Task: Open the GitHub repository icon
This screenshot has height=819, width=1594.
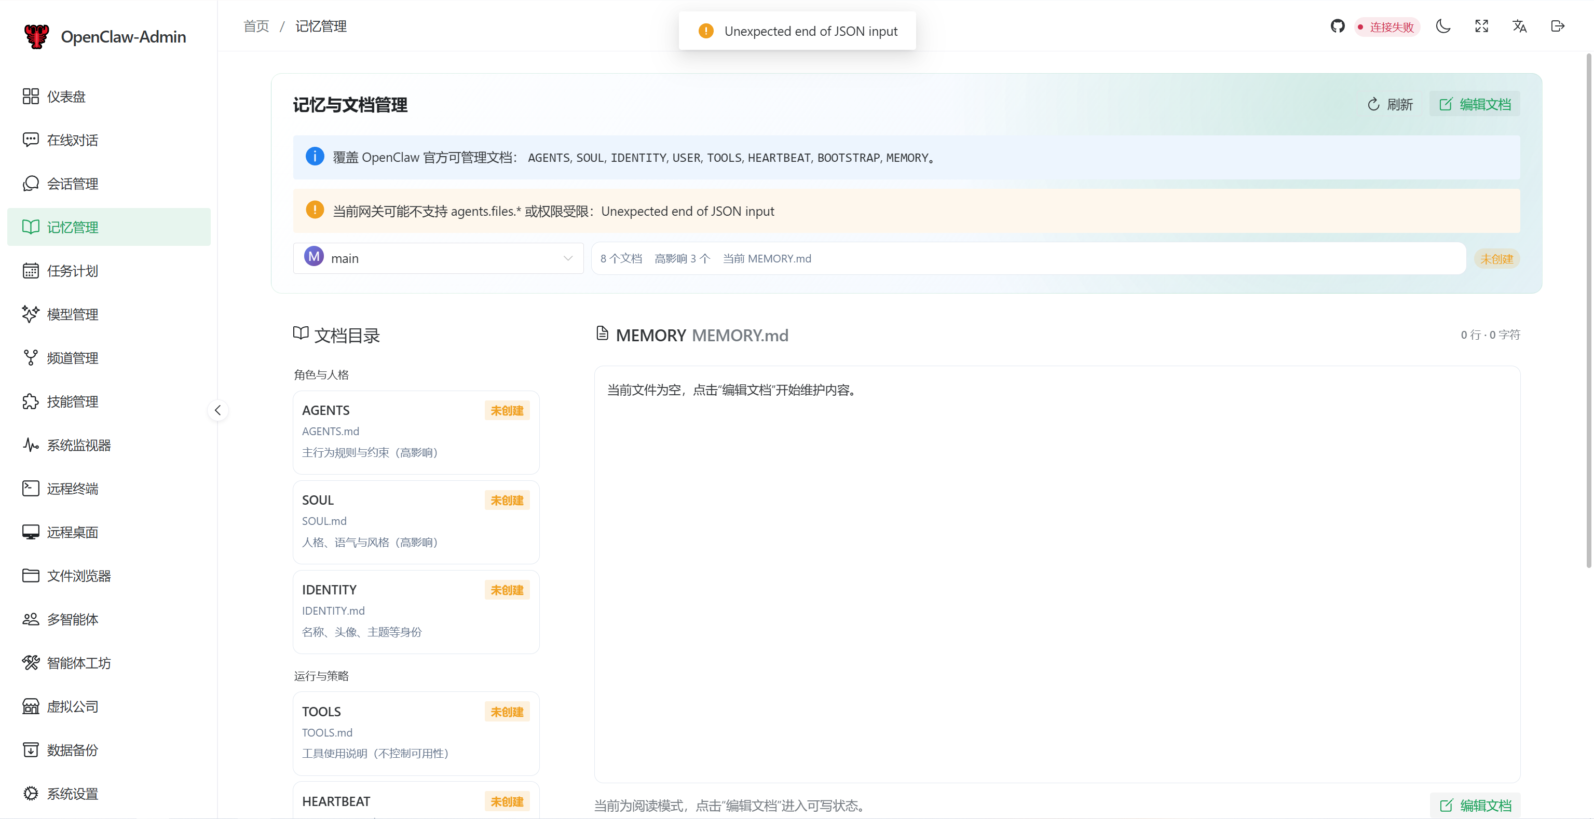Action: tap(1337, 26)
